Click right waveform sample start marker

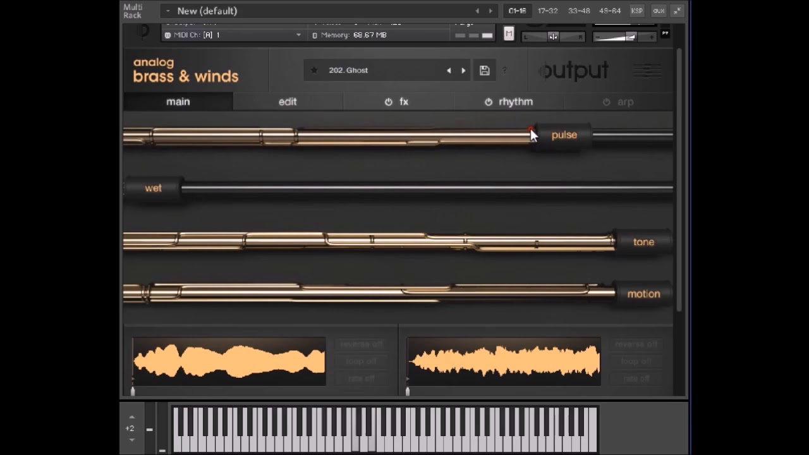click(408, 392)
